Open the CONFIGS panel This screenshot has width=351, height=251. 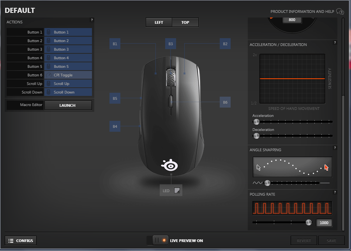click(x=21, y=241)
